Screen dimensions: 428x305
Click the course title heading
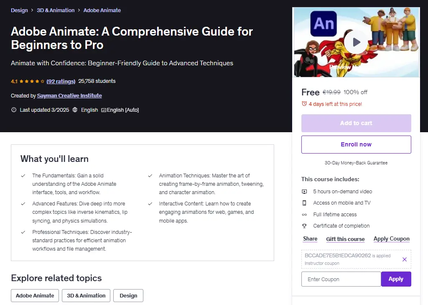[x=132, y=38]
